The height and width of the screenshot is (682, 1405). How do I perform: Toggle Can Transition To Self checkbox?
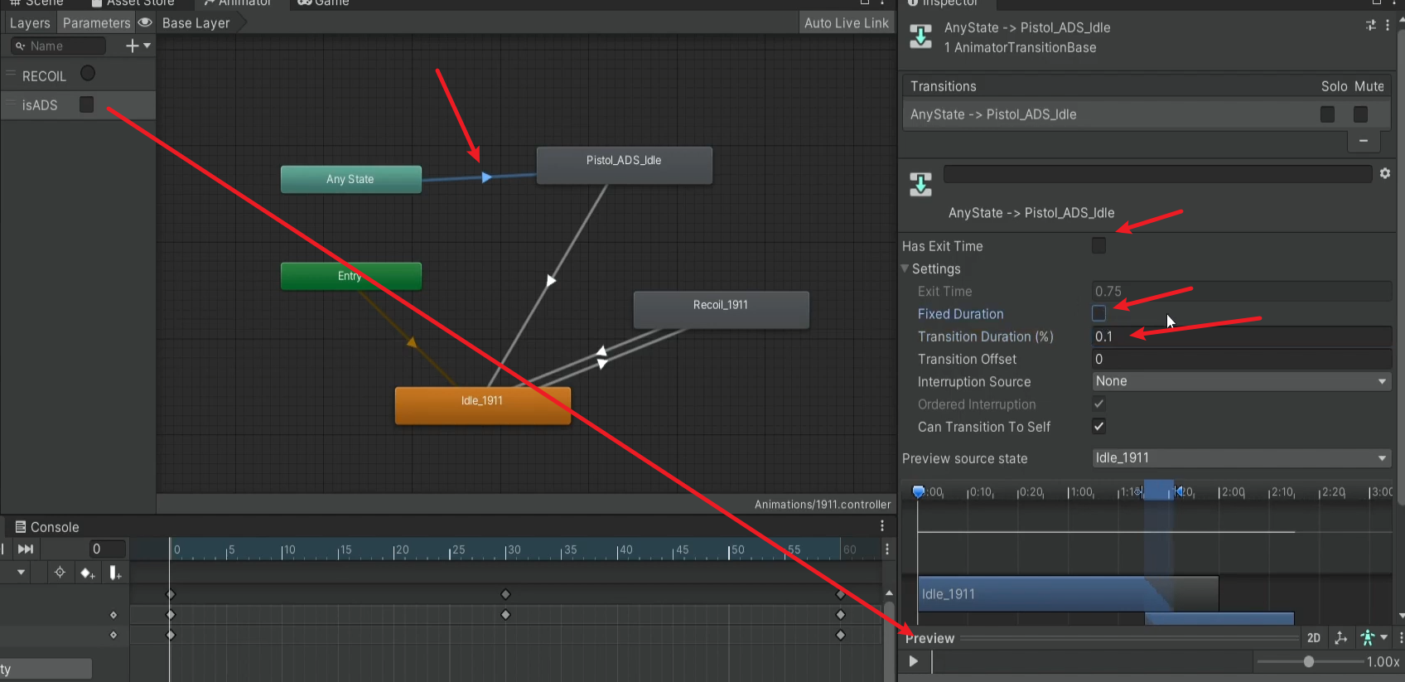click(1098, 426)
